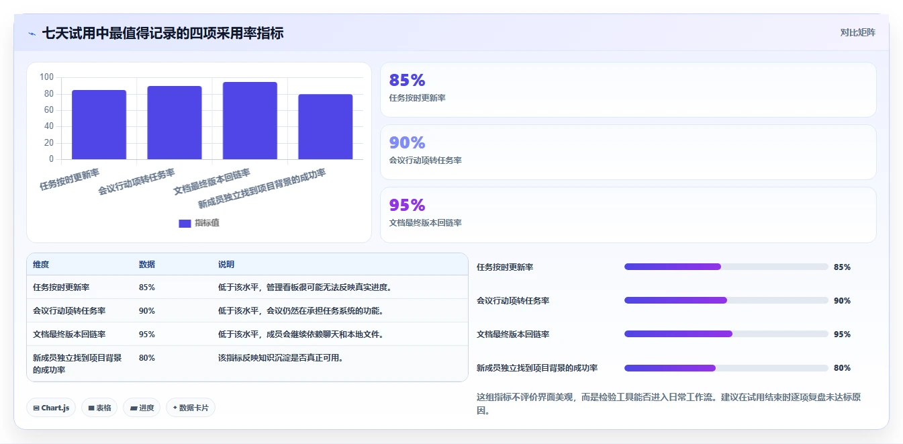Open the 95% 文档最终版本回链率 stat card
903x444 pixels.
628,215
